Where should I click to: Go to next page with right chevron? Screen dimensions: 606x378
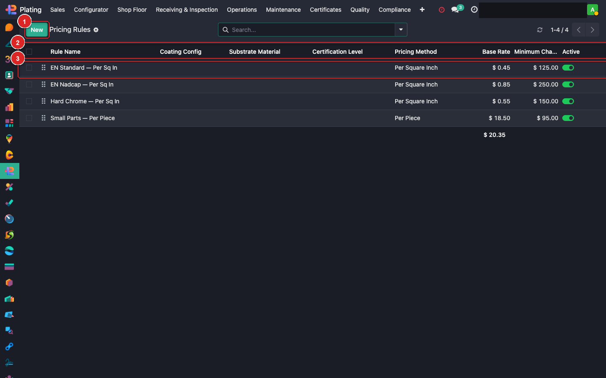point(593,30)
